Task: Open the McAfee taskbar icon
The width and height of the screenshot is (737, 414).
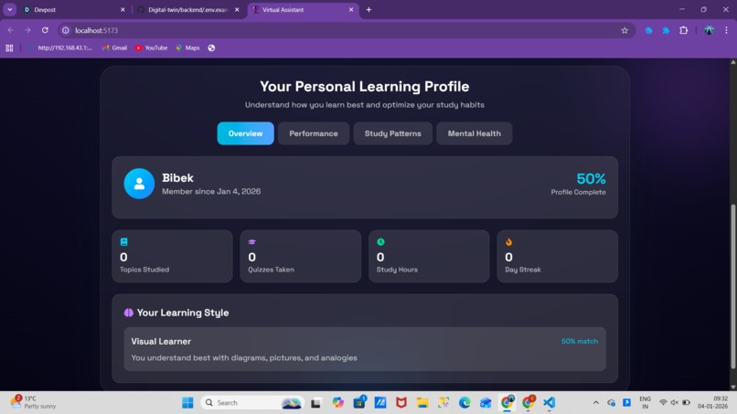Action: tap(401, 403)
